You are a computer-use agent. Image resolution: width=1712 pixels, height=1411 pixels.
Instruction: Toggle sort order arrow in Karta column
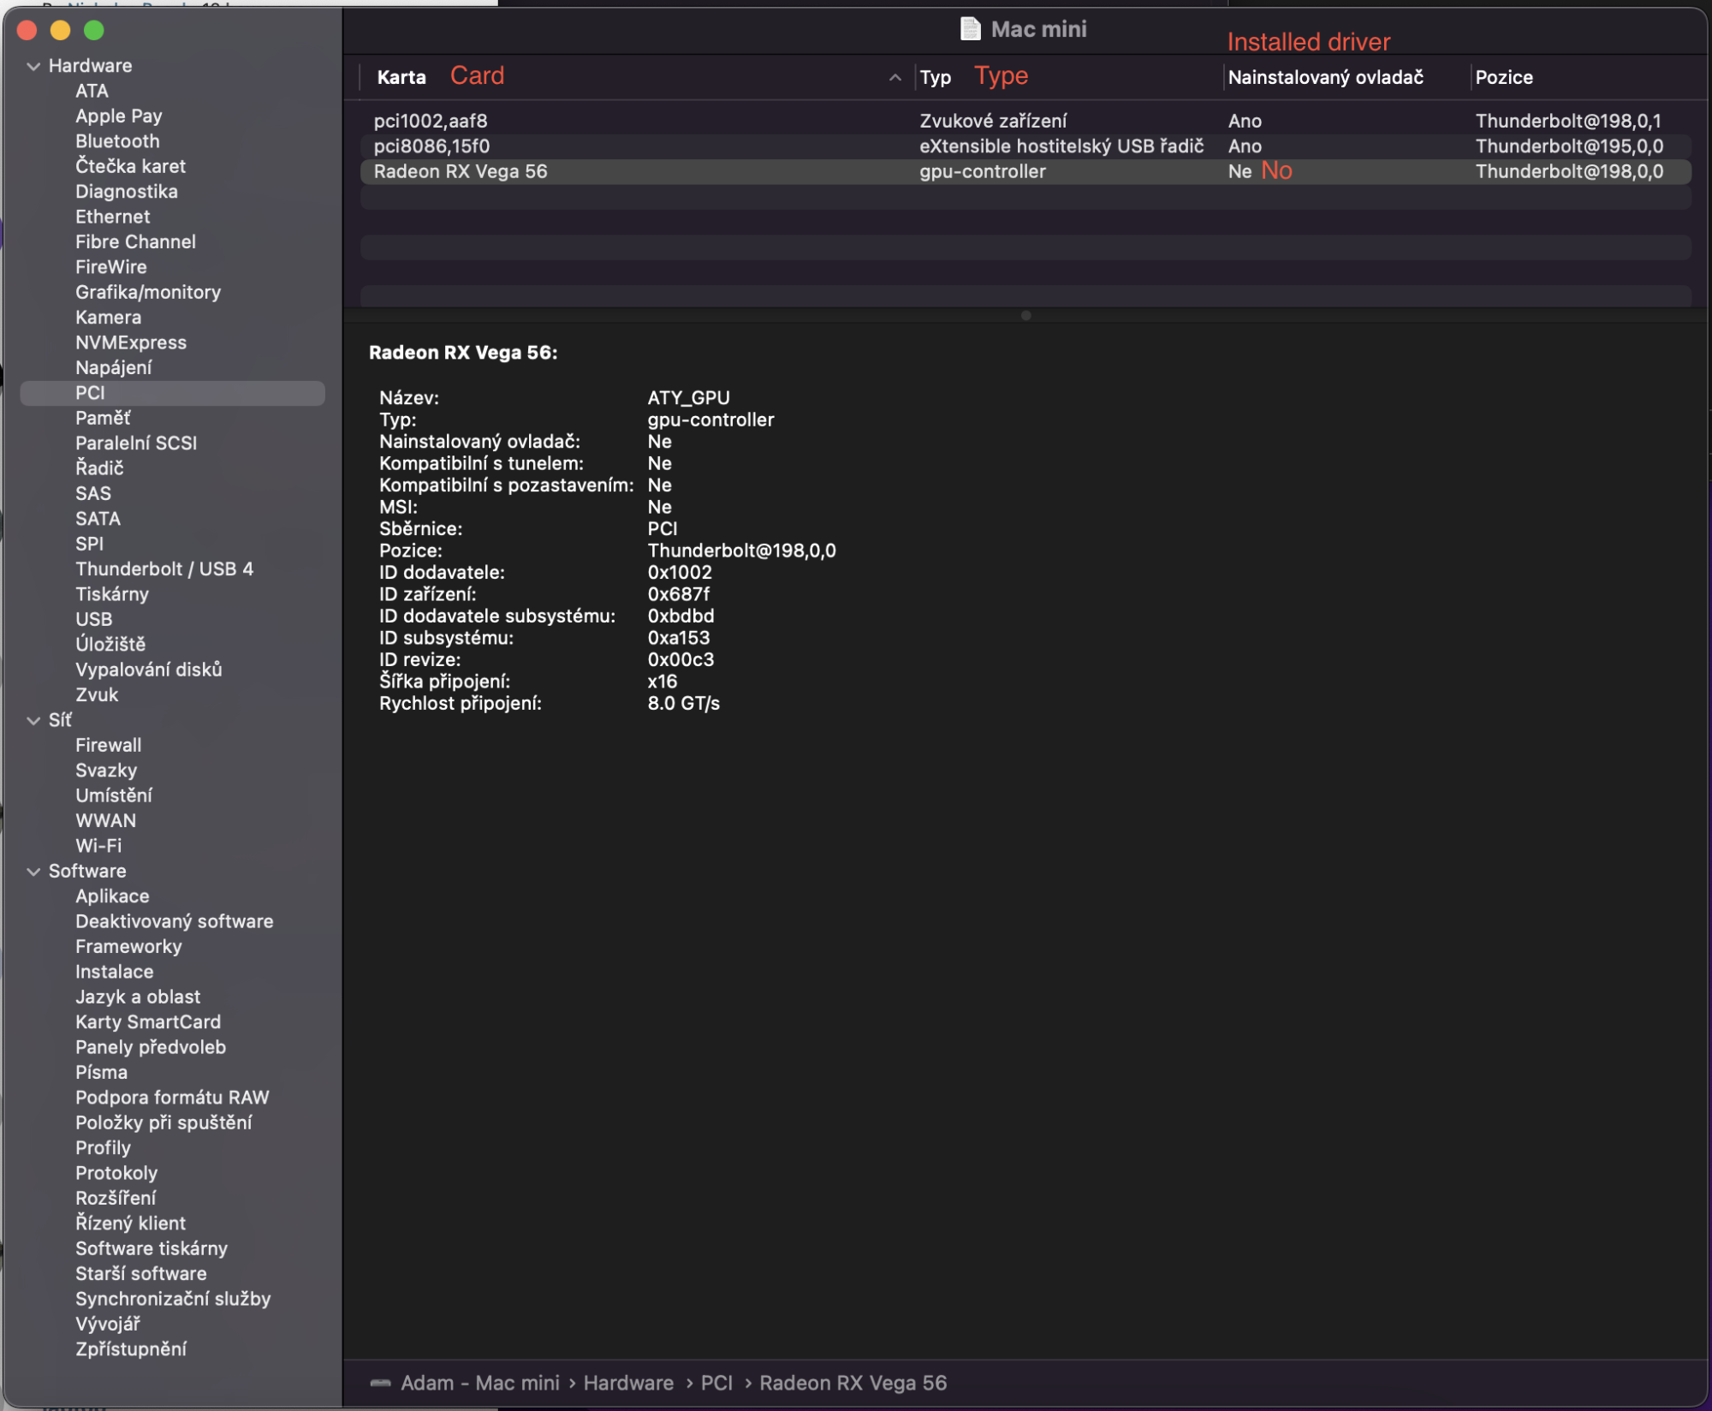coord(895,77)
